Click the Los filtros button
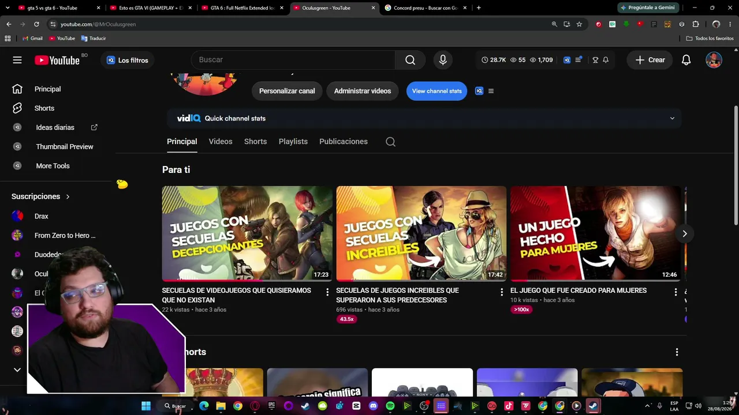Image resolution: width=739 pixels, height=415 pixels. [128, 60]
